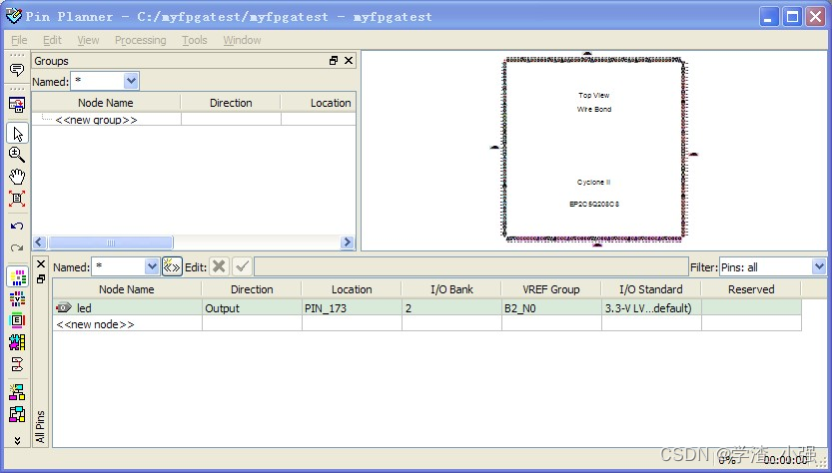This screenshot has height=473, width=832.
Task: Click the Groups panel horizontal scrollbar thumb
Action: (x=110, y=242)
